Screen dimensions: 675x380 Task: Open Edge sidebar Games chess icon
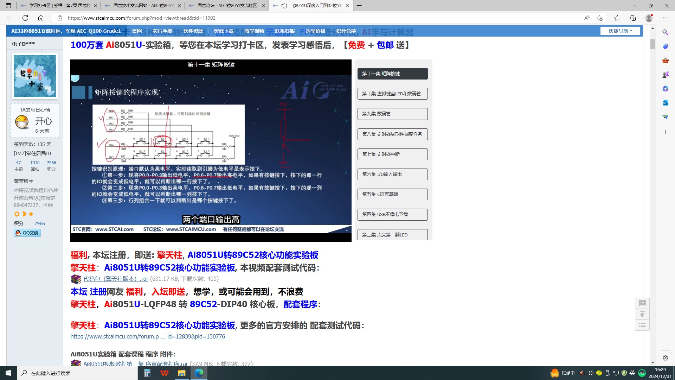(x=665, y=75)
